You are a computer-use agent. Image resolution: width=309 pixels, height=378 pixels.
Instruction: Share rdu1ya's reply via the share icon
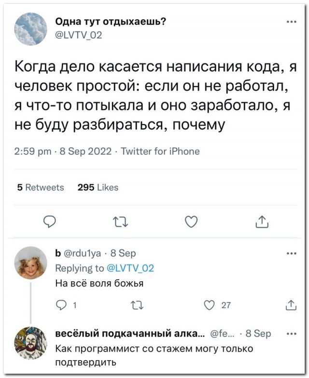pyautogui.click(x=291, y=304)
